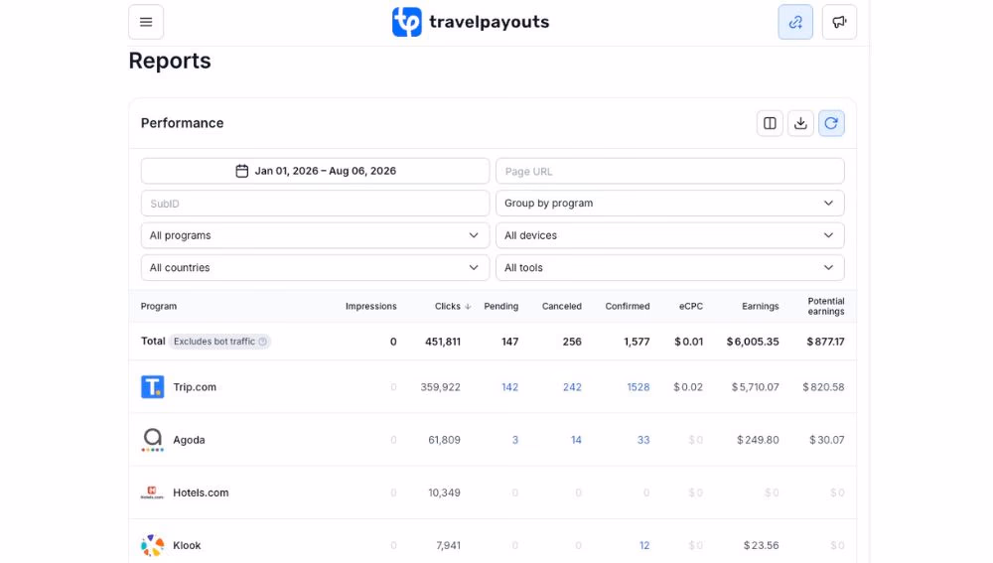Click the Agoda program name

pos(189,440)
